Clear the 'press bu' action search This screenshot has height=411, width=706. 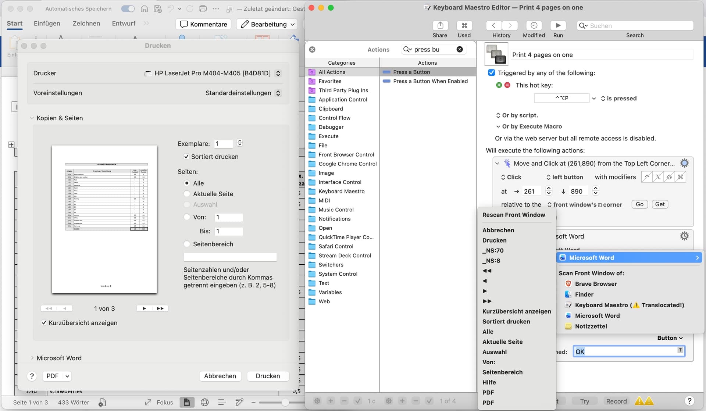pyautogui.click(x=460, y=49)
